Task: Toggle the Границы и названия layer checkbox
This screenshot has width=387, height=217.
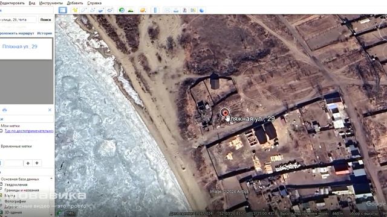Action: click(x=1, y=190)
